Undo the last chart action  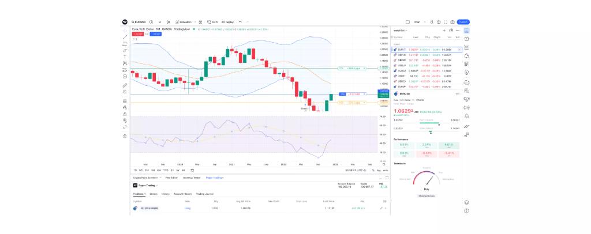coord(241,22)
